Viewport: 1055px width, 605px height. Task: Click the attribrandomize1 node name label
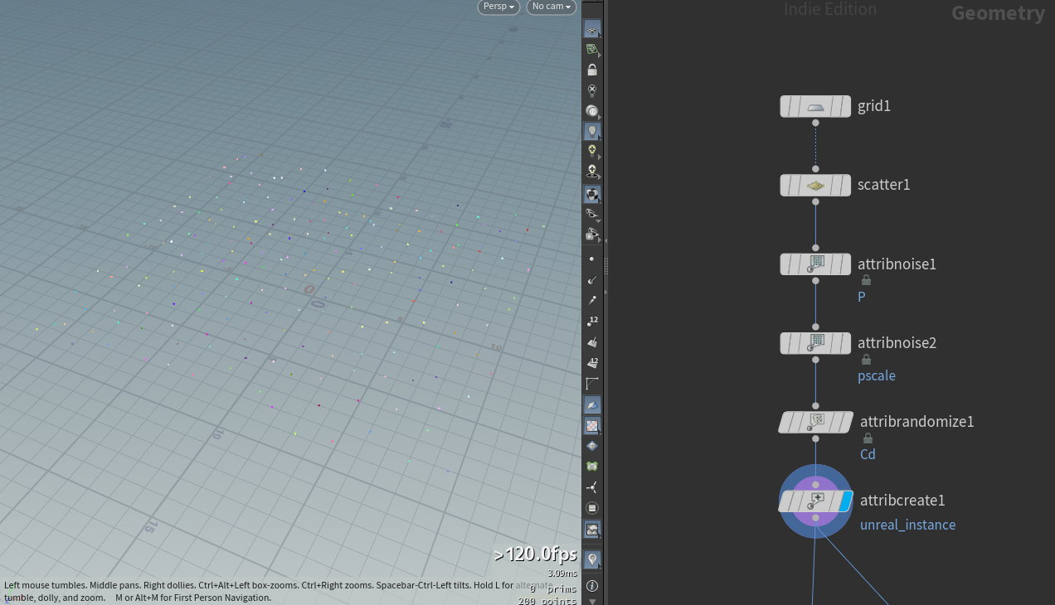tap(917, 422)
